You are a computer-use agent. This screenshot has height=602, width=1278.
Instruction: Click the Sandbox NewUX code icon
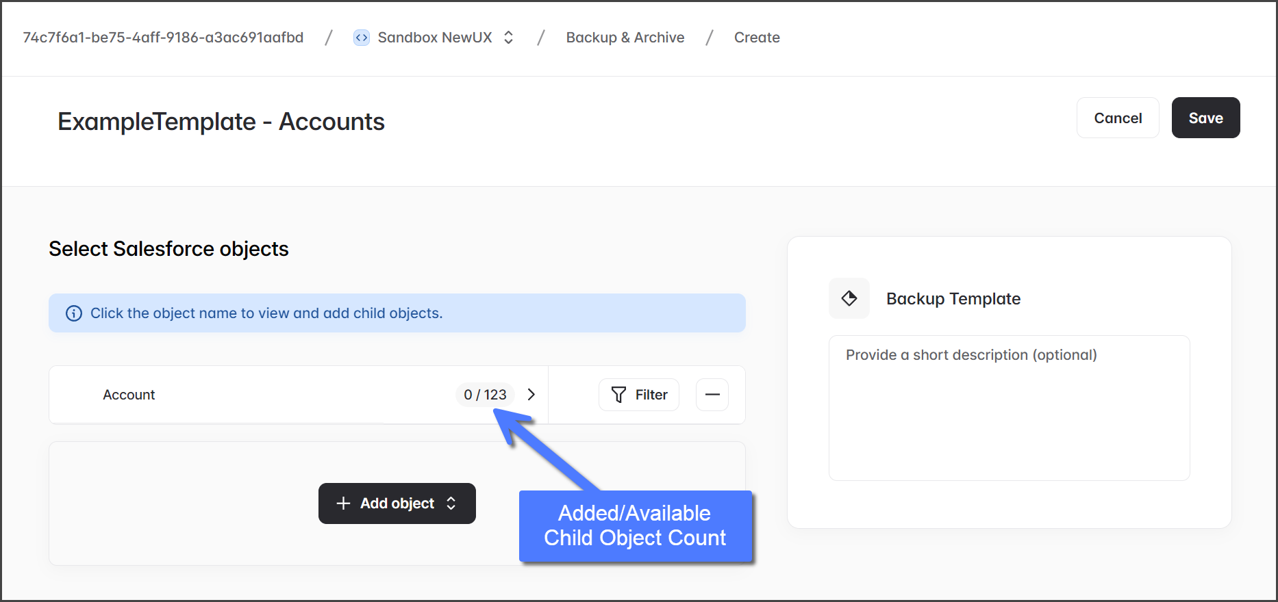click(361, 38)
